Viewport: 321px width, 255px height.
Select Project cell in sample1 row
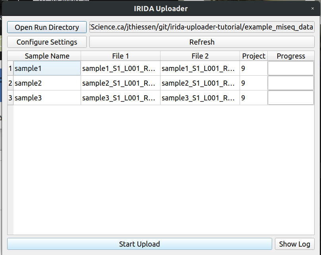click(253, 68)
